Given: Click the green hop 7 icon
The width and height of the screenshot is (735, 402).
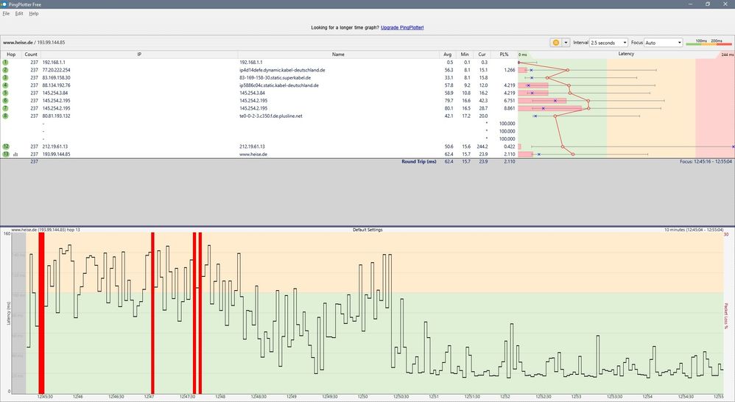Looking at the screenshot, I should point(5,108).
